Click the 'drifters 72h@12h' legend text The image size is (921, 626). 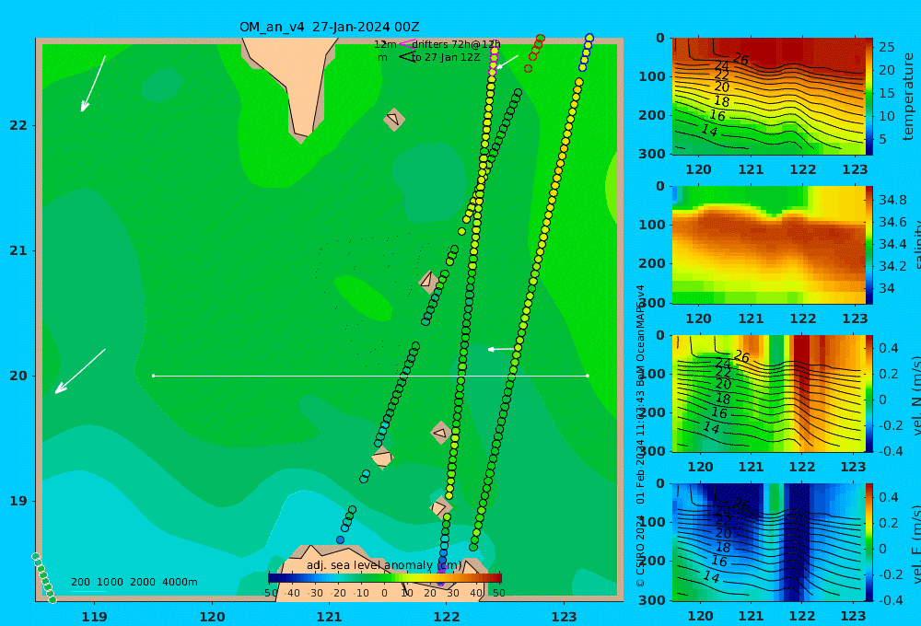pyautogui.click(x=455, y=44)
